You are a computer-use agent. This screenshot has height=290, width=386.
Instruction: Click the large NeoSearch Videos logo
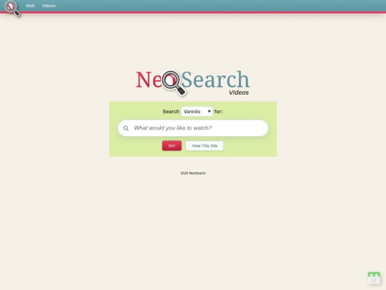point(193,82)
